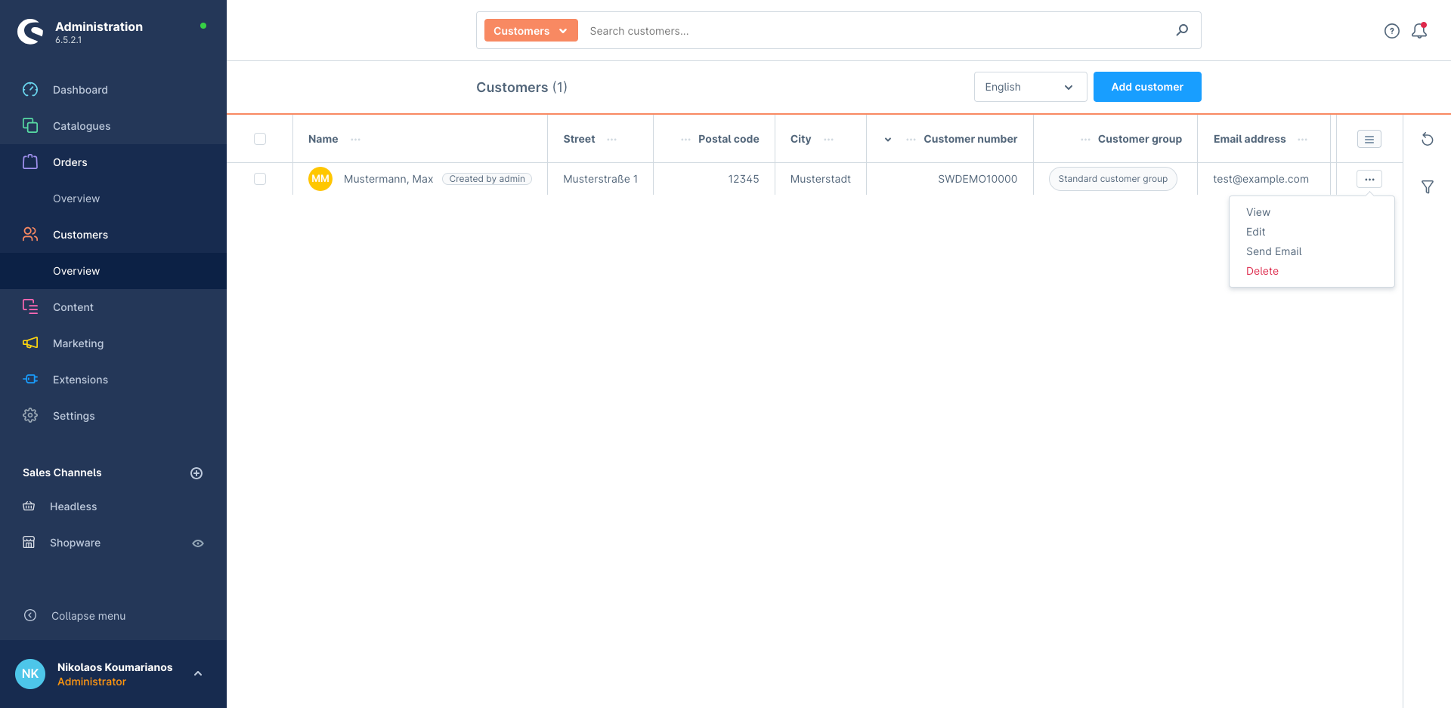Open Dashboard via its gauge icon

(x=30, y=90)
